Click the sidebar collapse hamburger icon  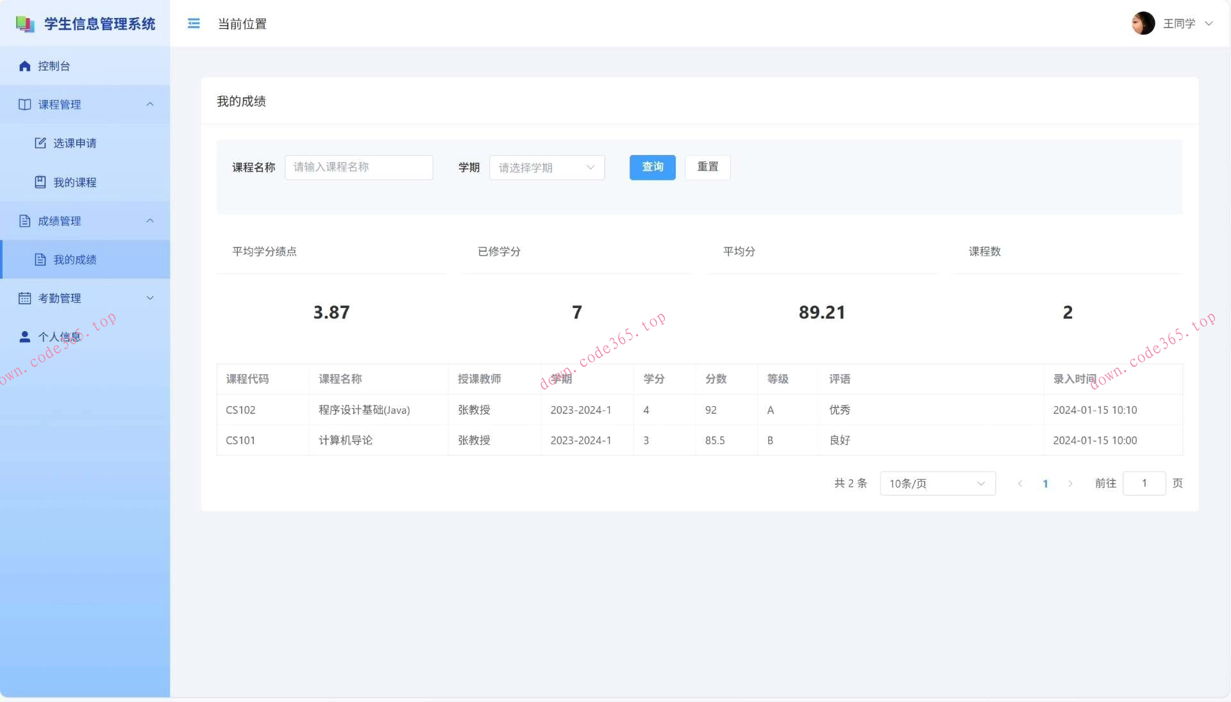tap(194, 24)
